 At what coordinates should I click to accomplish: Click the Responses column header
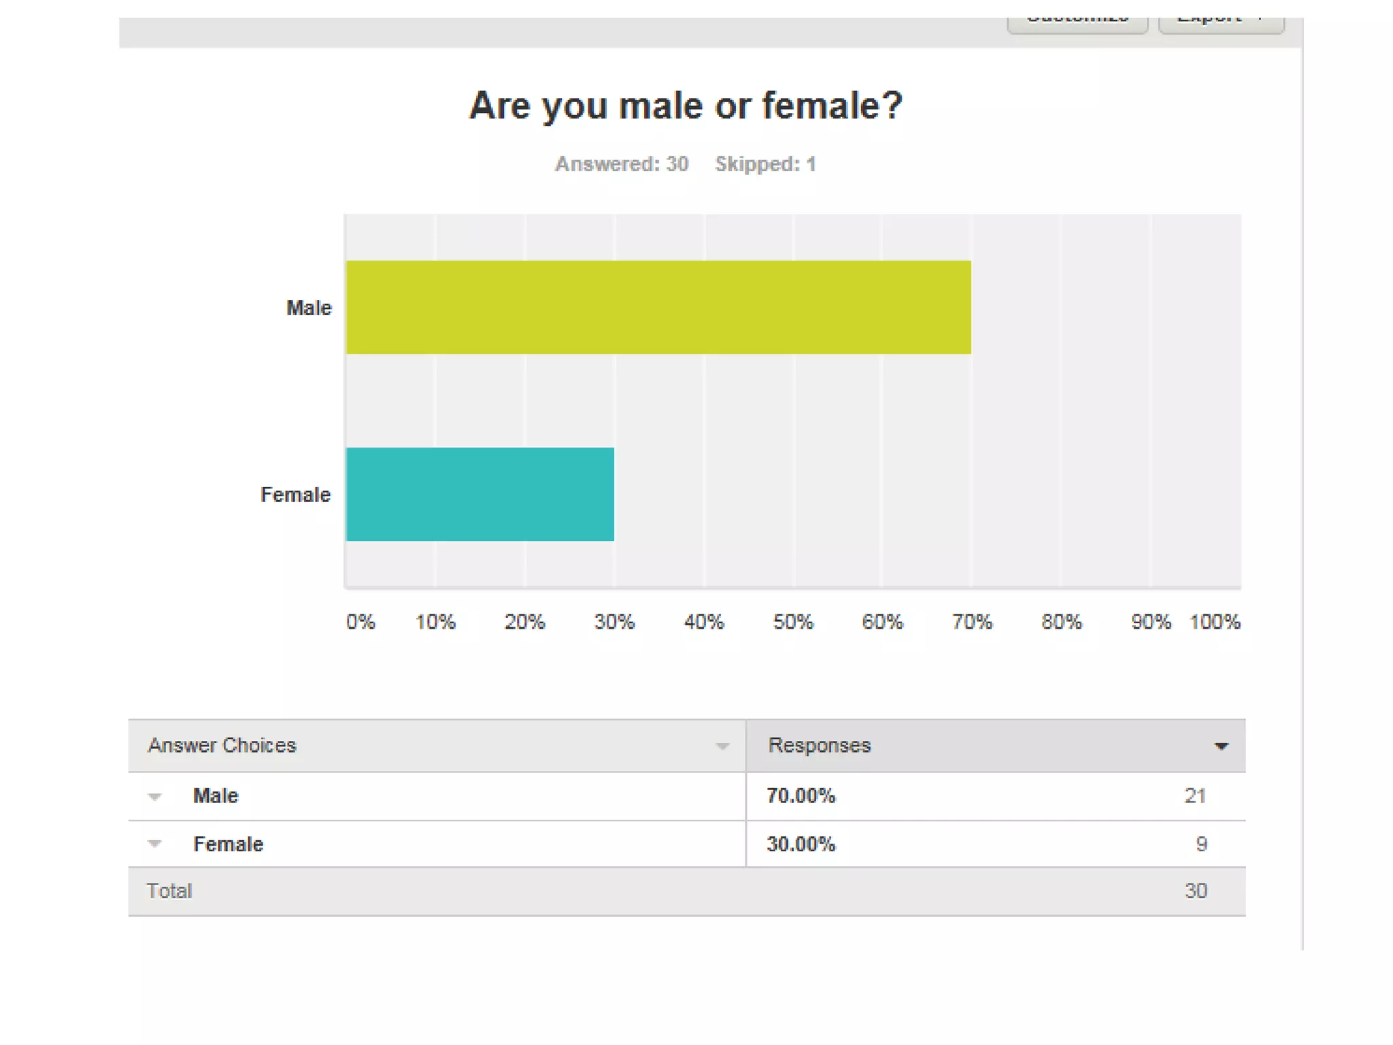pos(820,746)
